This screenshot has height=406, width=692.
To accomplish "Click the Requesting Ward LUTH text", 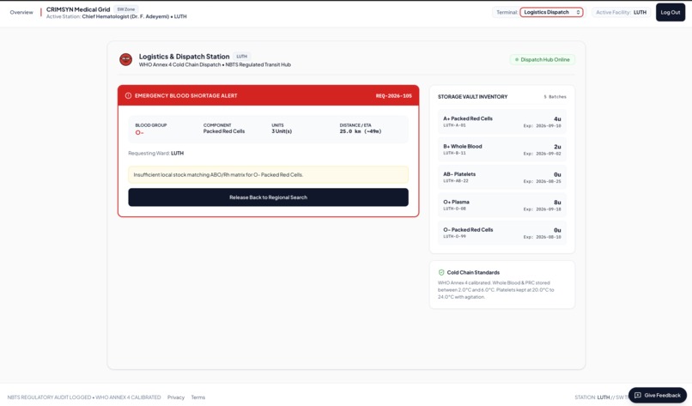I will click(x=155, y=153).
